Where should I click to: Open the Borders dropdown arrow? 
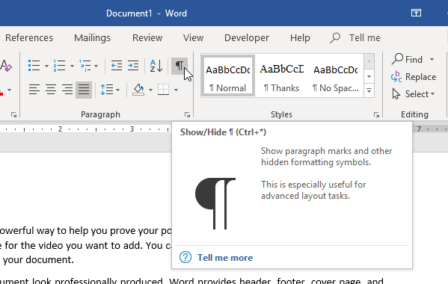coord(176,90)
